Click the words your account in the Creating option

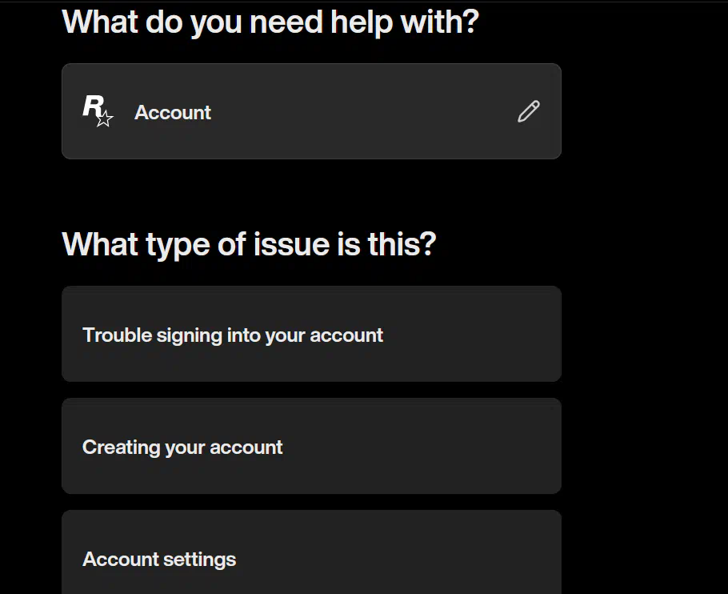point(224,448)
